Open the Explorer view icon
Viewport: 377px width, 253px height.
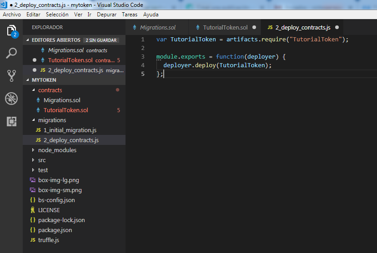pyautogui.click(x=11, y=31)
